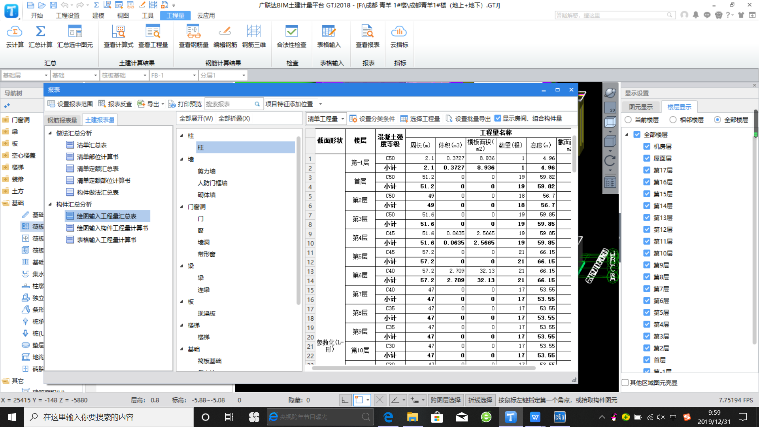This screenshot has width=759, height=427.
Task: Click the 表格输入 ribbon icon
Action: point(329,32)
